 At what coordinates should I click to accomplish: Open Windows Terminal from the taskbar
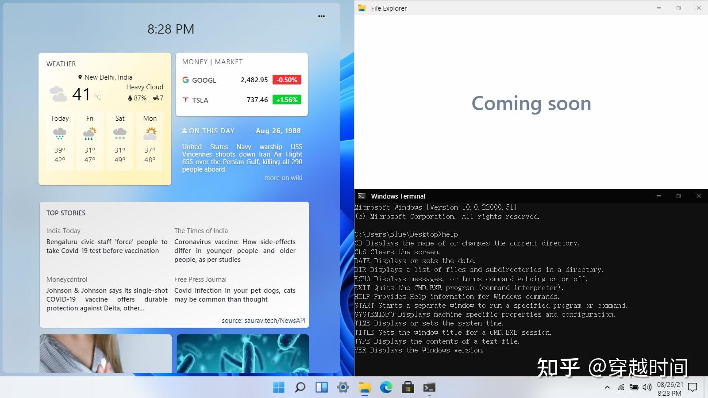pos(428,387)
